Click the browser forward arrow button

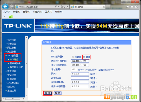point(12,7)
